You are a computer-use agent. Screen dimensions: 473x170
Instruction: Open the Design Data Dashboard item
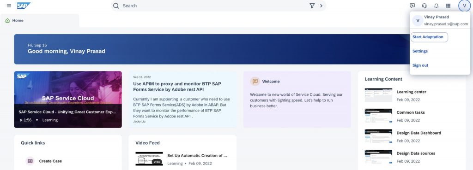418,133
